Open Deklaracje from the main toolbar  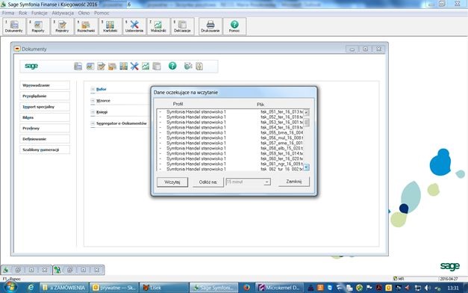(182, 26)
